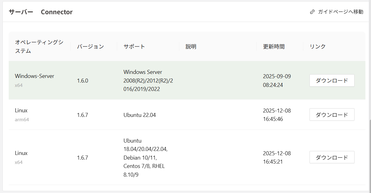This screenshot has width=371, height=193.
Task: Click version number 1.6.0 for Windows-Server
Action: point(82,80)
